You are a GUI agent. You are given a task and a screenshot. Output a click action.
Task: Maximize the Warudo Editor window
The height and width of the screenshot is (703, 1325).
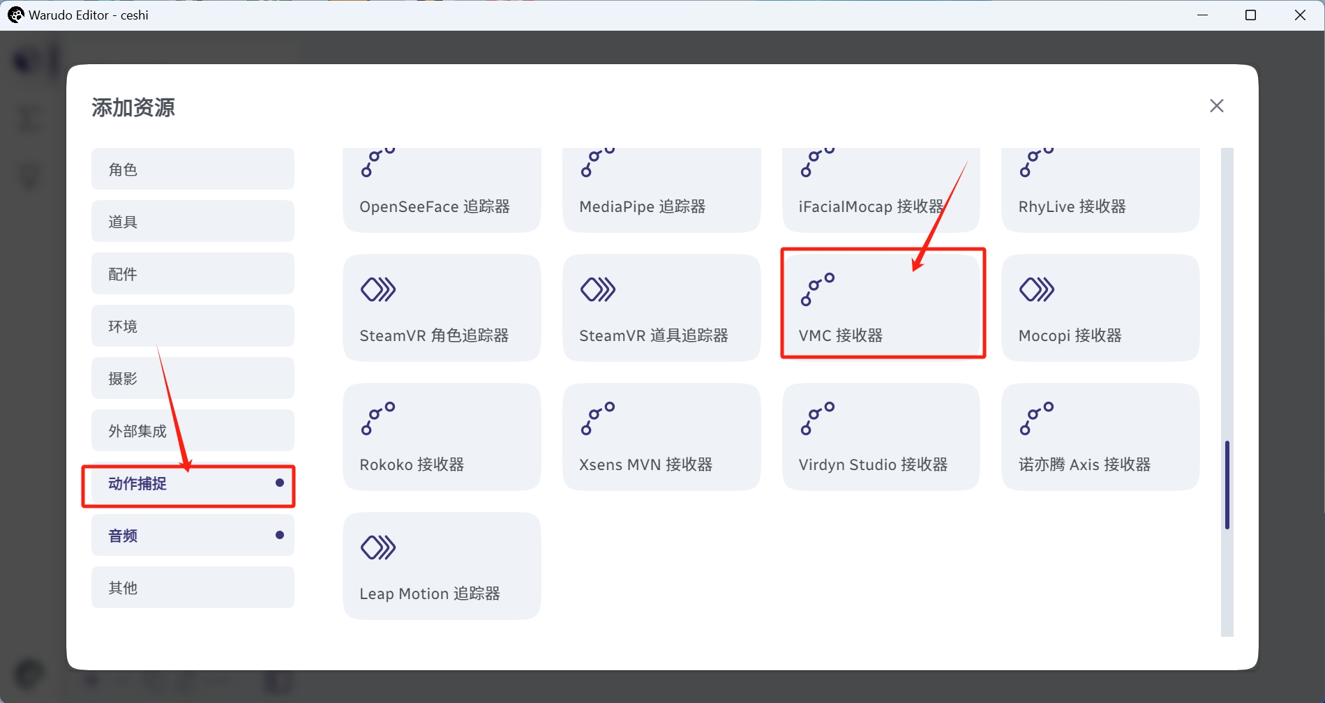click(1250, 15)
